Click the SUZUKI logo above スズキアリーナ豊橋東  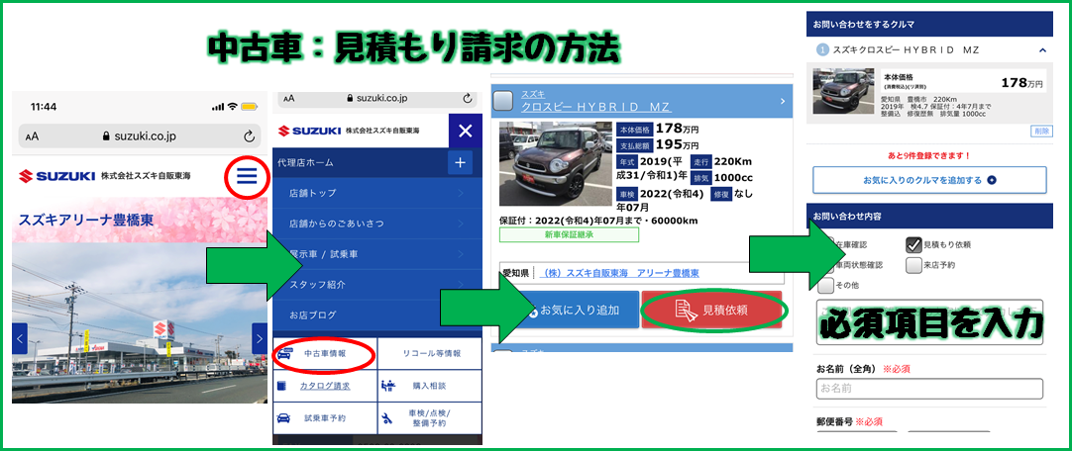tap(57, 176)
